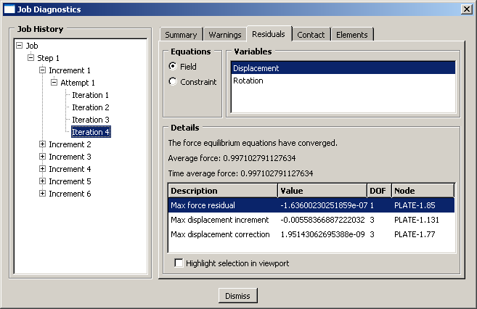Go to the Contact tab
Screen dimensions: 477x309
[311, 35]
